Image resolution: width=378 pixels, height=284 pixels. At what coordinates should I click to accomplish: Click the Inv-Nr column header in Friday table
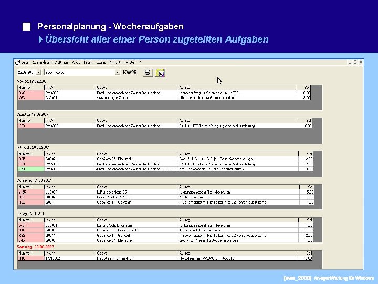[70, 220]
